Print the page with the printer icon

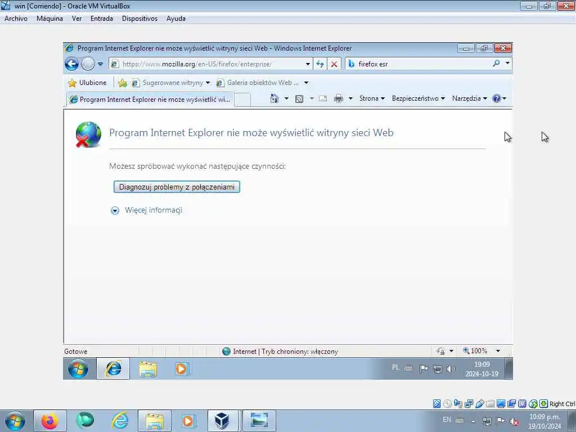pyautogui.click(x=338, y=98)
